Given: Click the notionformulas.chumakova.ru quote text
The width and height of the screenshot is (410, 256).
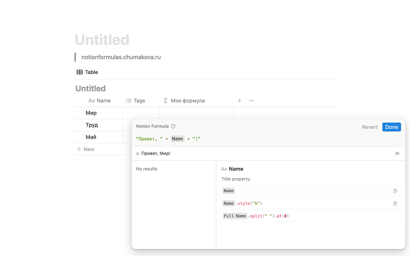Looking at the screenshot, I should click(121, 57).
